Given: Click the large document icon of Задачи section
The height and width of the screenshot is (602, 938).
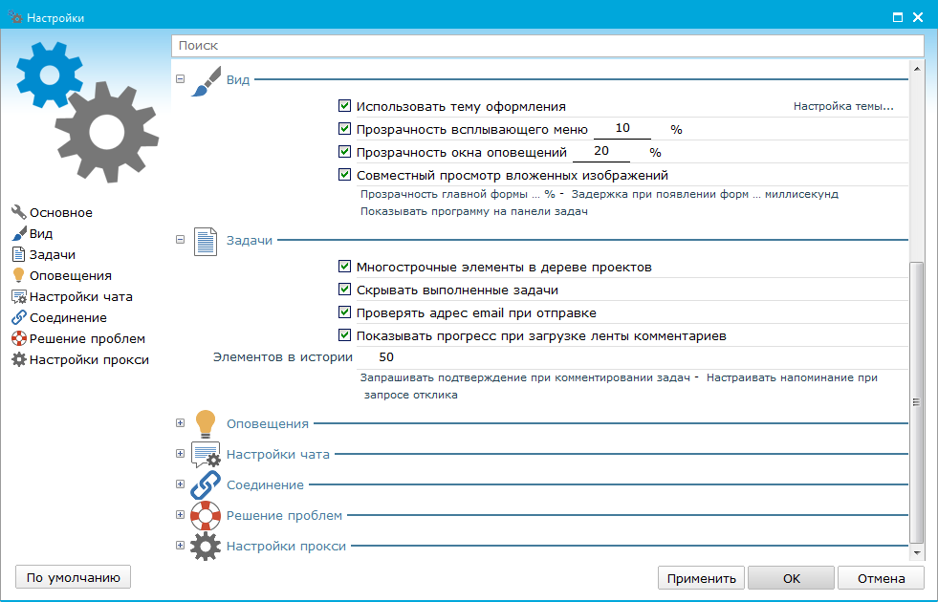Looking at the screenshot, I should point(206,242).
